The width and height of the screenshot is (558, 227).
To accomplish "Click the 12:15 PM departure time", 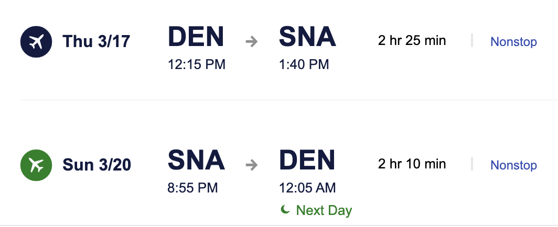I will click(x=197, y=64).
